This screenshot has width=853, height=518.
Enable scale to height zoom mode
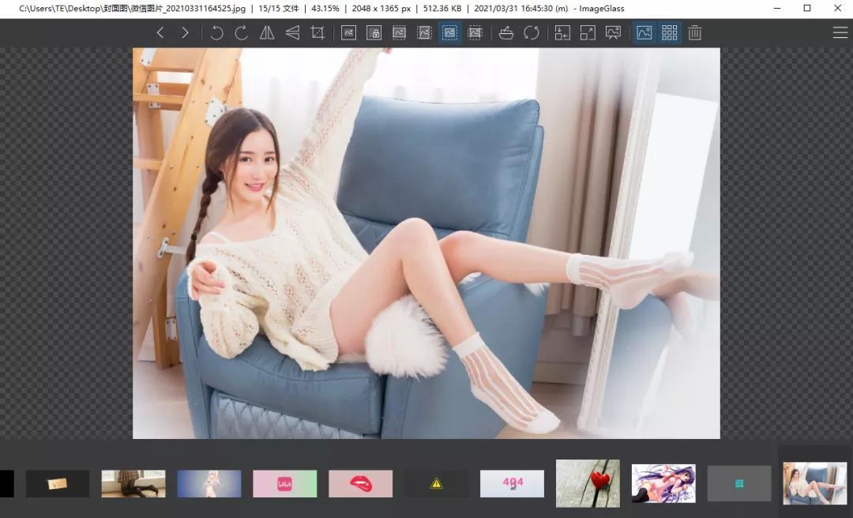424,32
